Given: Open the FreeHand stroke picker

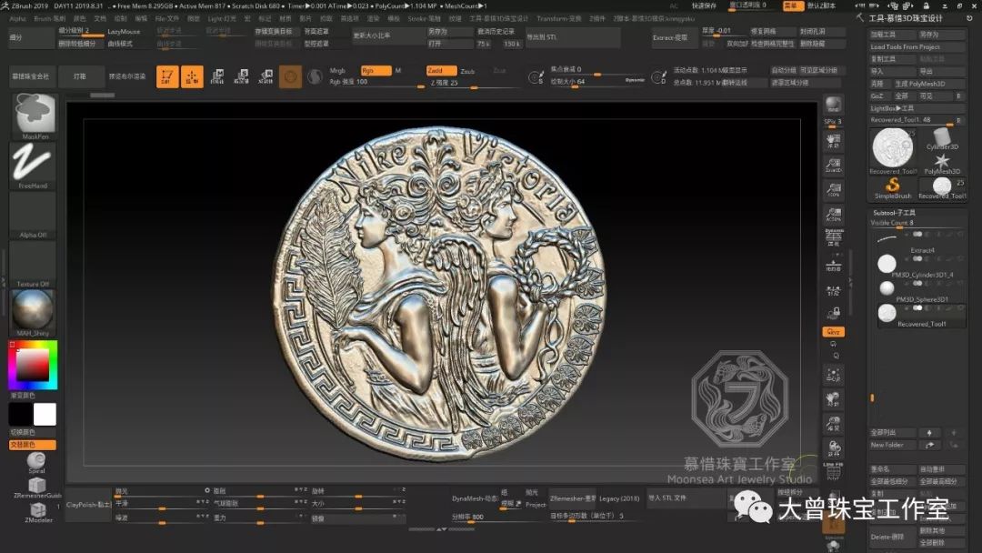Looking at the screenshot, I should coord(33,166).
